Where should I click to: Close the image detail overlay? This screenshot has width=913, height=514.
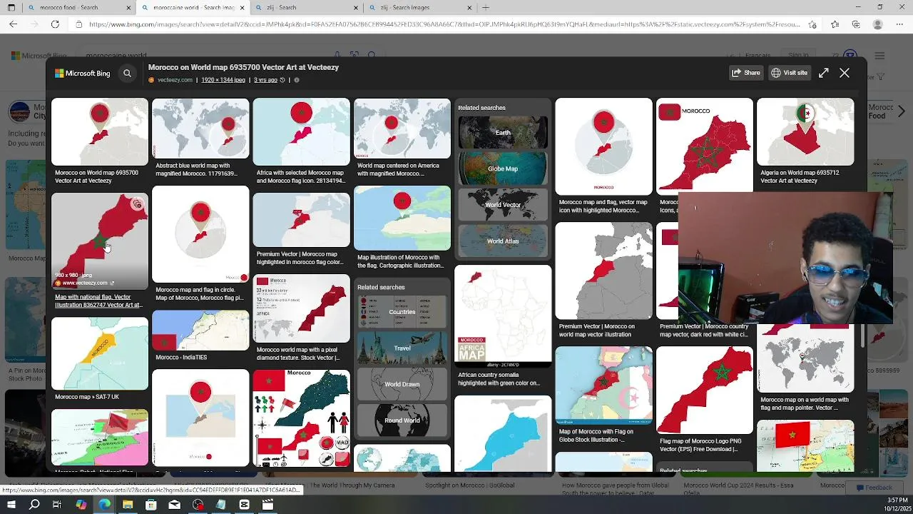845,73
